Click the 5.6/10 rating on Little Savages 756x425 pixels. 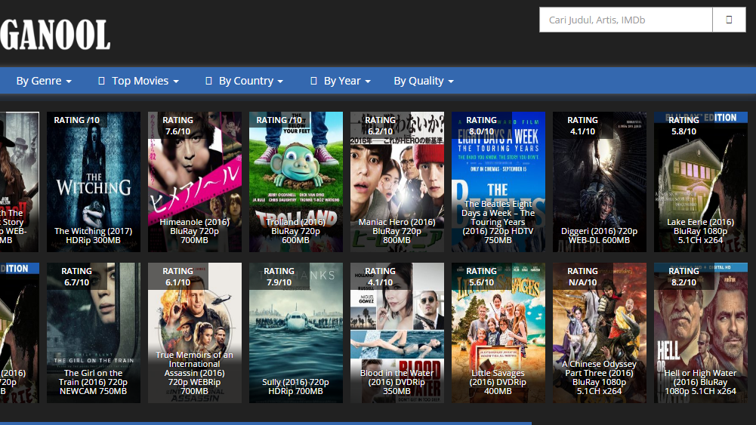point(482,276)
